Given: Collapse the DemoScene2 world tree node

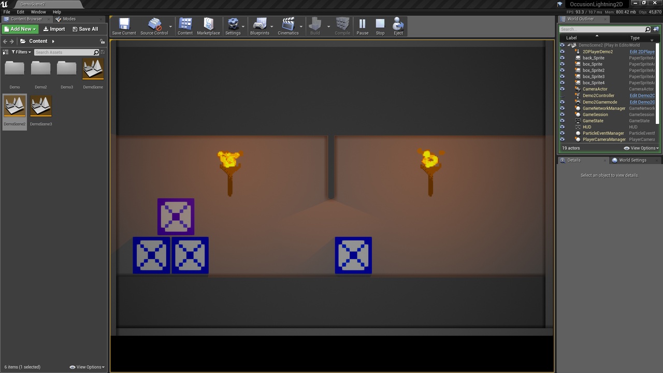Looking at the screenshot, I should click(569, 45).
